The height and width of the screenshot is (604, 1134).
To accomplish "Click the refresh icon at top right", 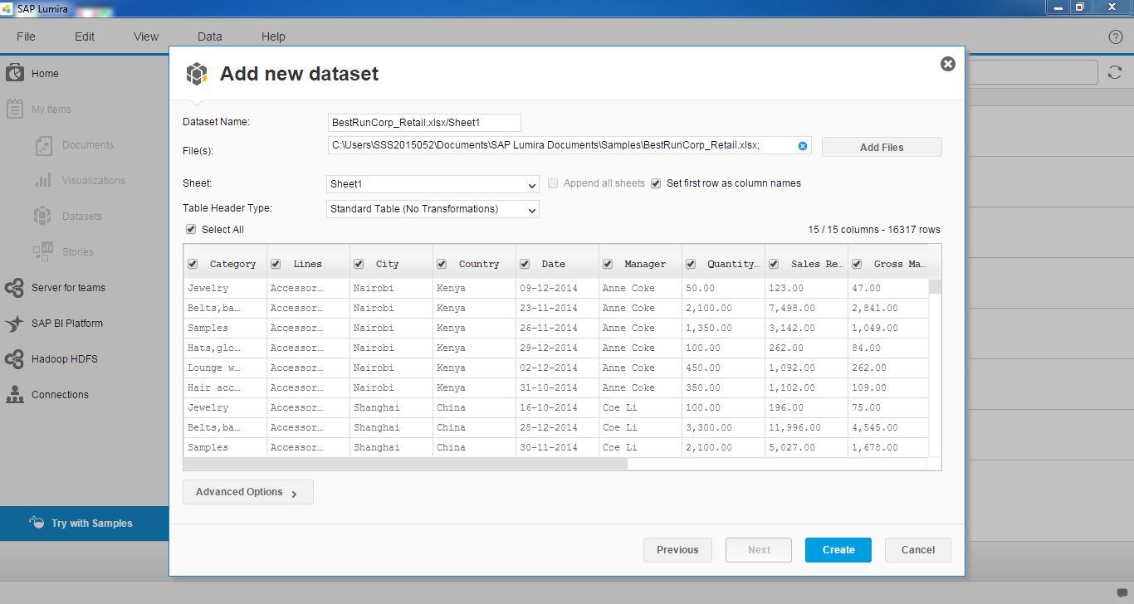I will pyautogui.click(x=1115, y=73).
